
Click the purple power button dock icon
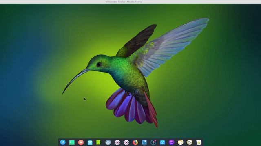click(x=171, y=142)
